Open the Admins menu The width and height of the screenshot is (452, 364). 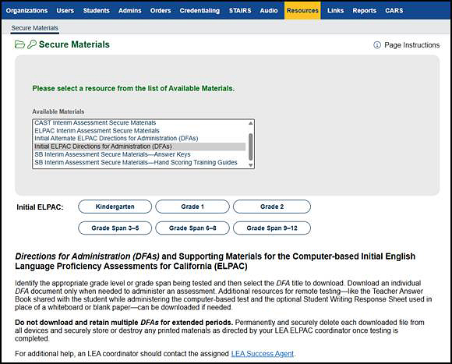(x=129, y=11)
